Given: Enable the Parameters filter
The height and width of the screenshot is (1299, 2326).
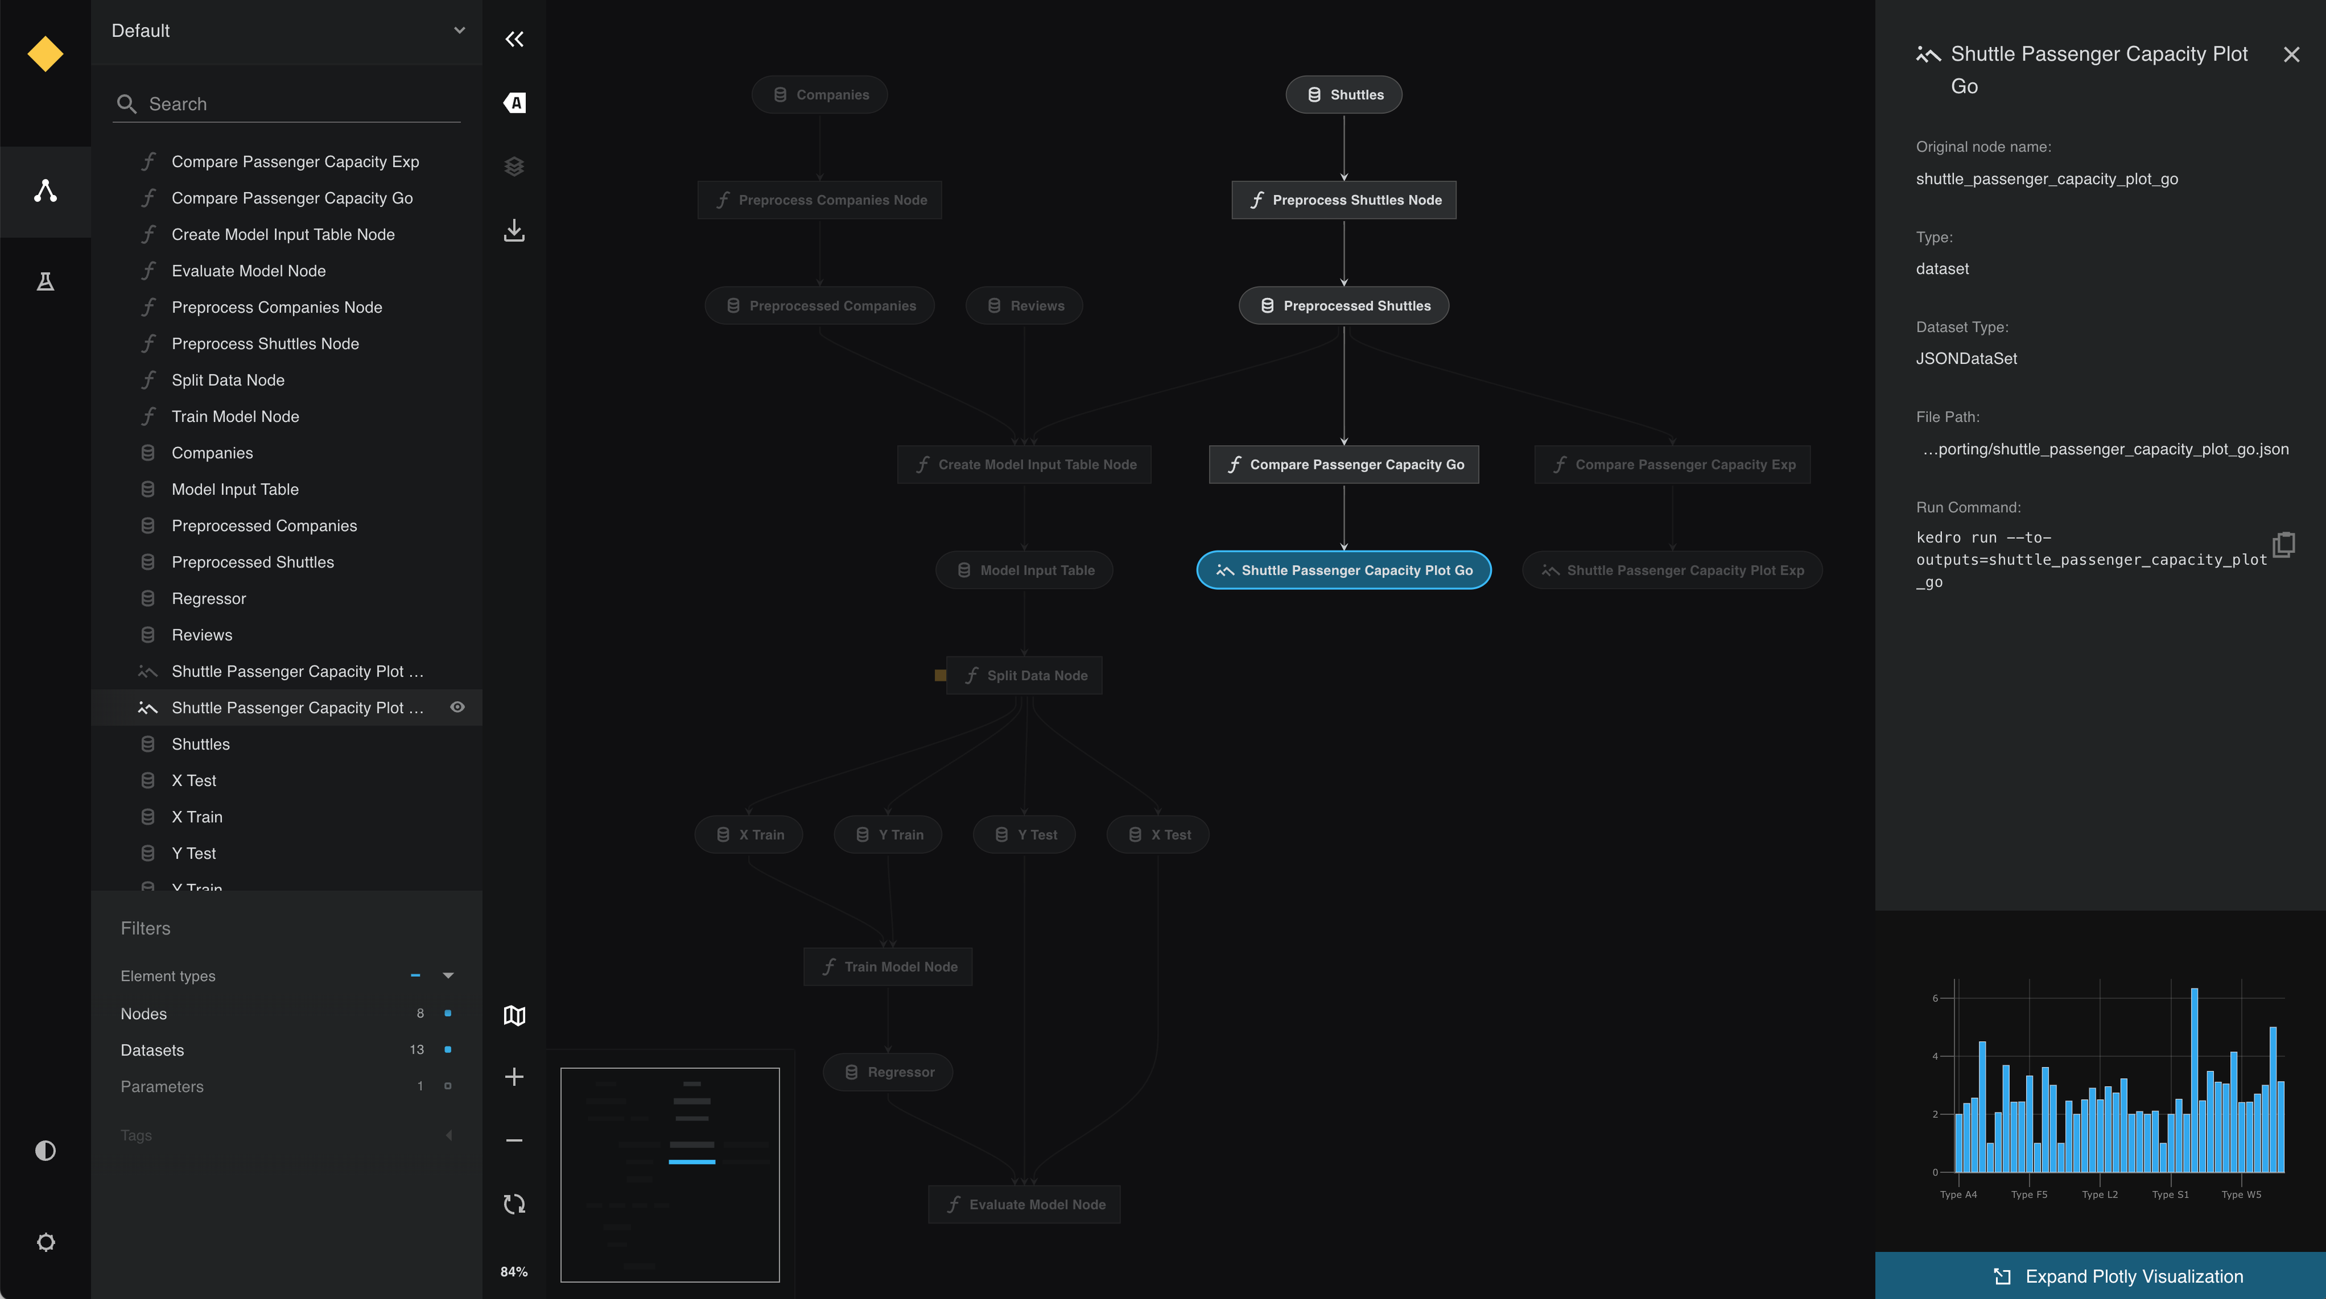Looking at the screenshot, I should coord(448,1086).
